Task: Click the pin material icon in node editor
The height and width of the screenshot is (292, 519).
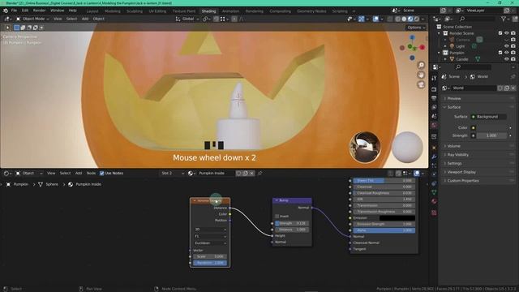Action: pos(259,173)
